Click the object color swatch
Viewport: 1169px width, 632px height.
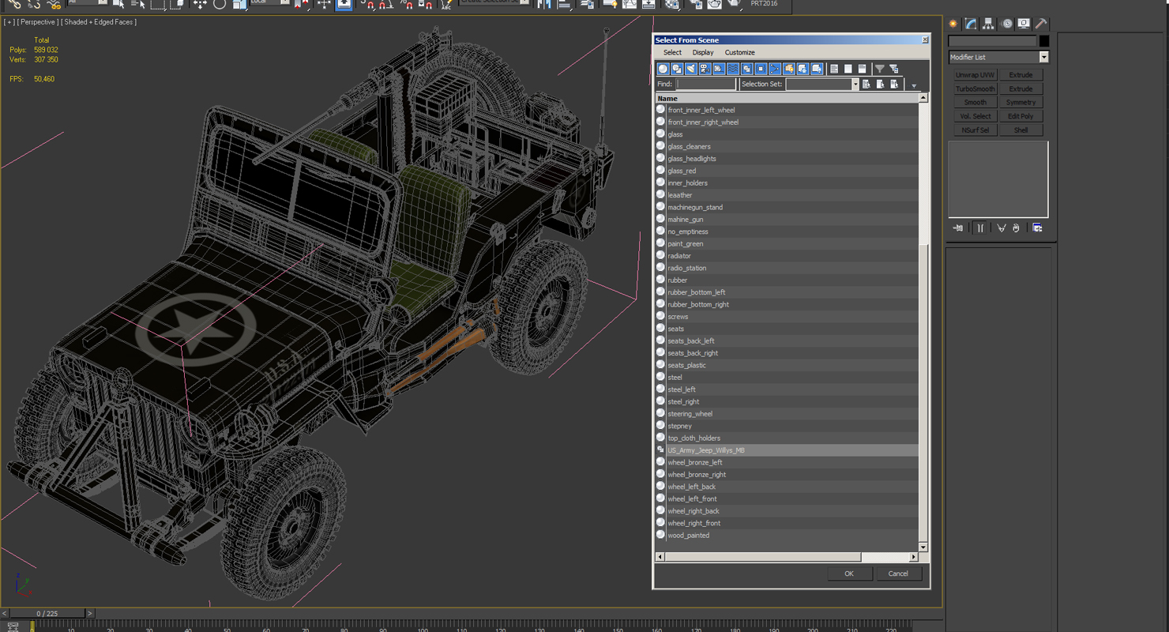(x=1044, y=41)
